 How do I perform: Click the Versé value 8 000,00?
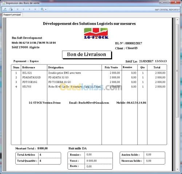[92, 161]
